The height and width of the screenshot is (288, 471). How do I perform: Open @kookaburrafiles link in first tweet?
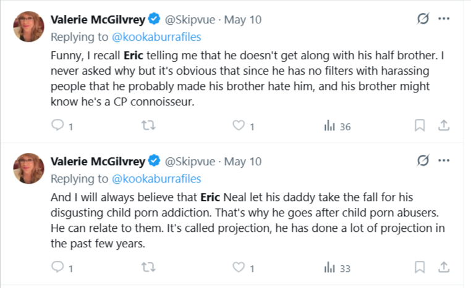[157, 36]
